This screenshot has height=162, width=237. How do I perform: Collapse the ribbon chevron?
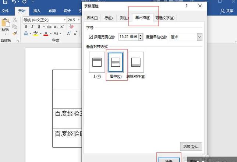236,41
